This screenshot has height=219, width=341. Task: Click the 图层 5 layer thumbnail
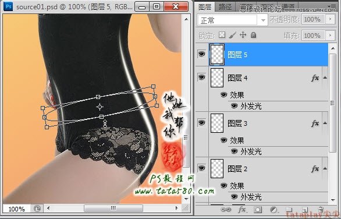[x=217, y=54]
